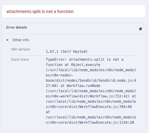Image resolution: width=149 pixels, height=133 pixels.
Task: Copy the error details to clipboard
Action: click(x=141, y=29)
